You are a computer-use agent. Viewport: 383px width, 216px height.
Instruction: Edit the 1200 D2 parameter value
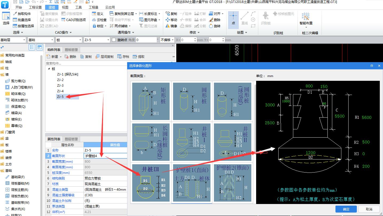point(311,153)
